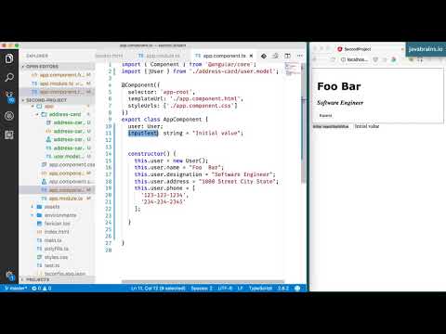This screenshot has height=334, width=446.
Task: Open the Explorer view in activity bar
Action: 9,58
